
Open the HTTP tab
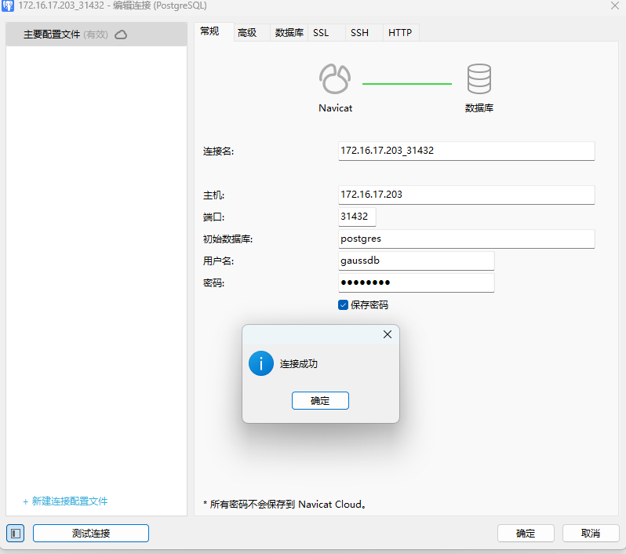pyautogui.click(x=400, y=33)
